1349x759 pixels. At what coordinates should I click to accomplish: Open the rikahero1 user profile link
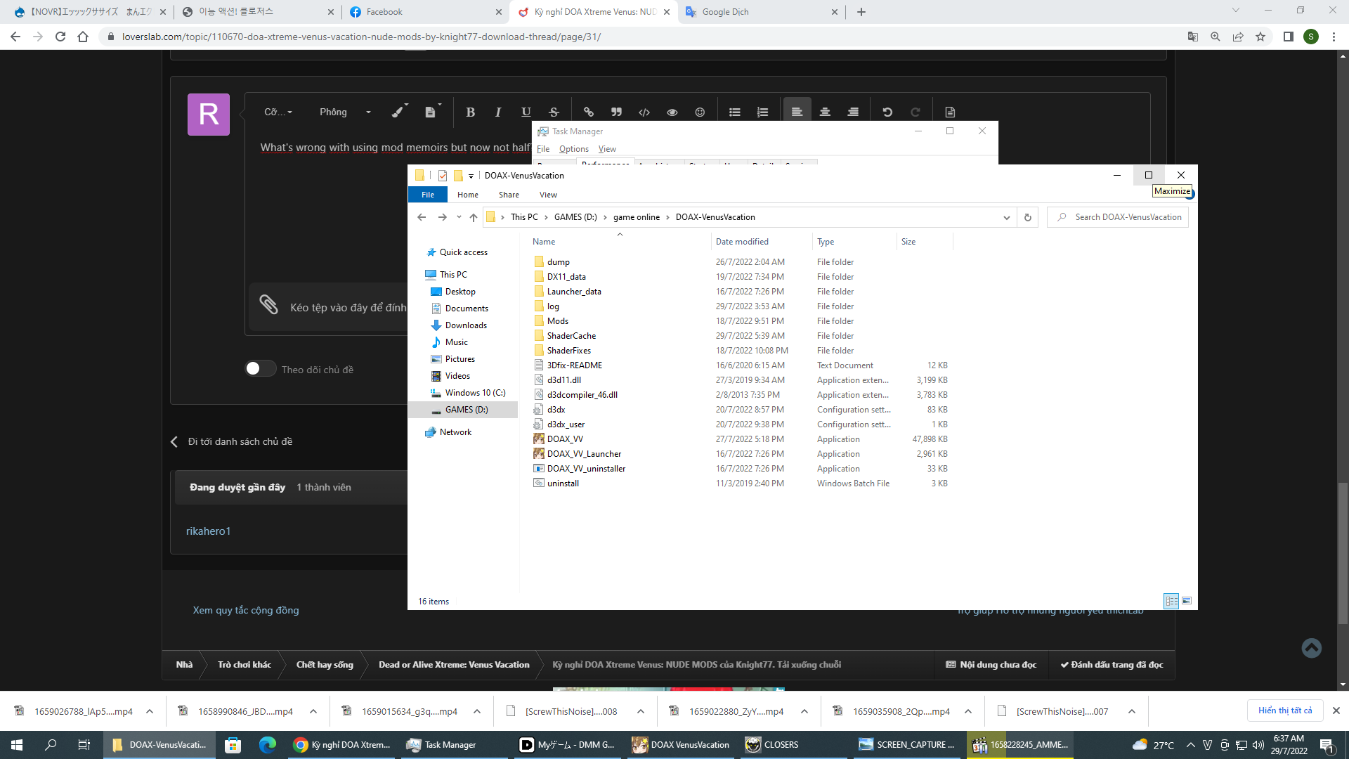[x=208, y=531]
